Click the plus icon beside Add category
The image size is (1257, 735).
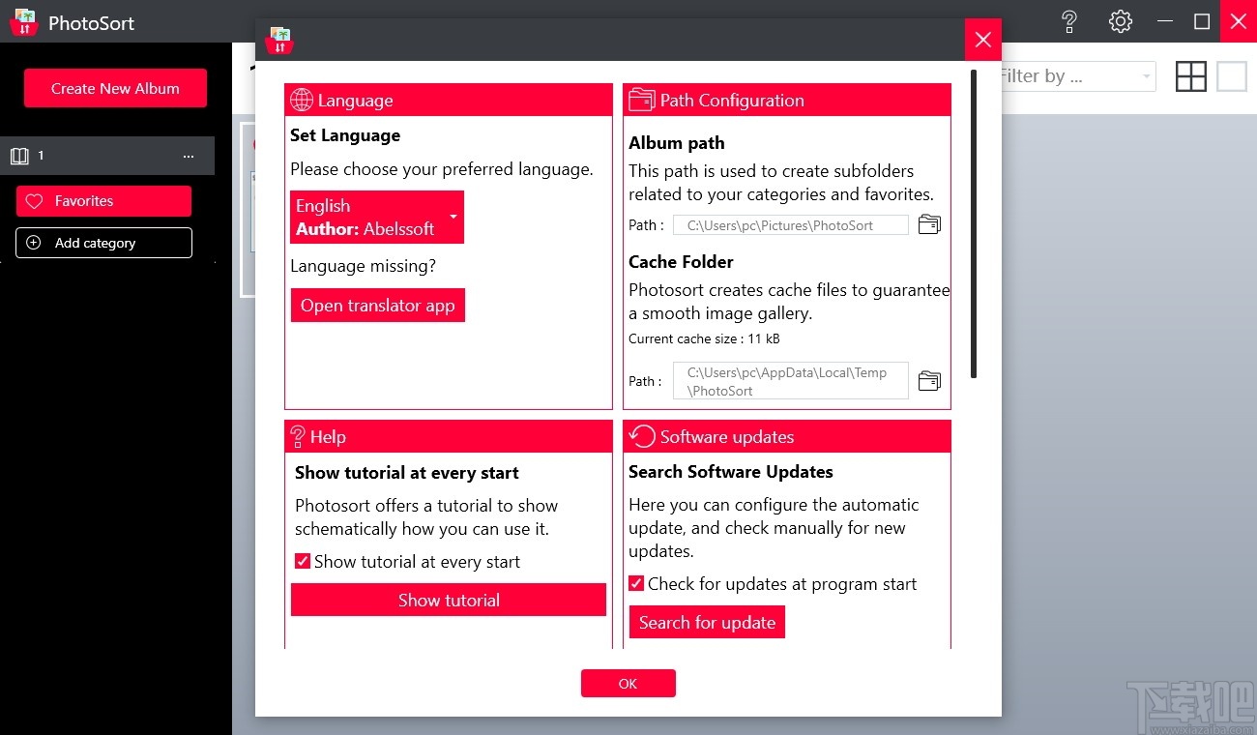(34, 243)
